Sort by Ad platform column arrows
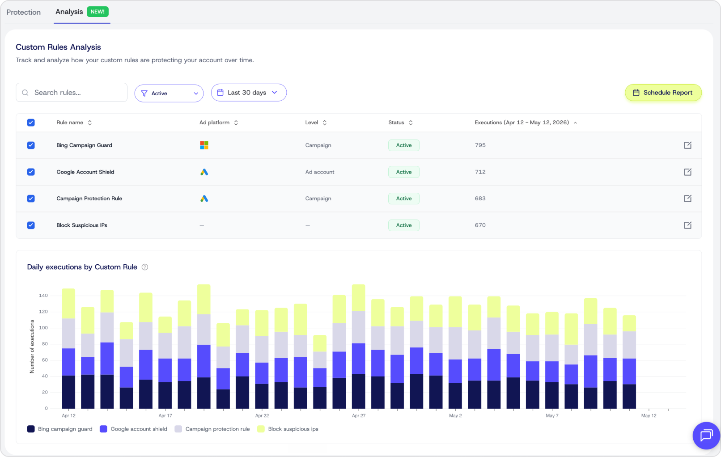 click(x=236, y=123)
